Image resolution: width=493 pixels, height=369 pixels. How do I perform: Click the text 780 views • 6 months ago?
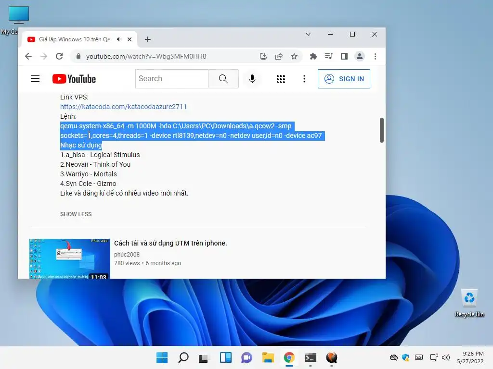tap(147, 263)
